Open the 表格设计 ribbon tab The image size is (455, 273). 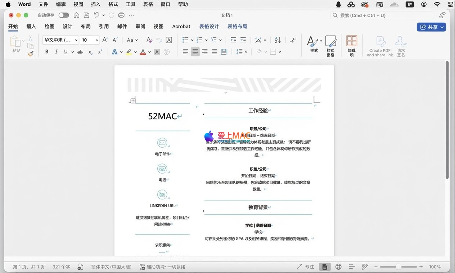[209, 27]
